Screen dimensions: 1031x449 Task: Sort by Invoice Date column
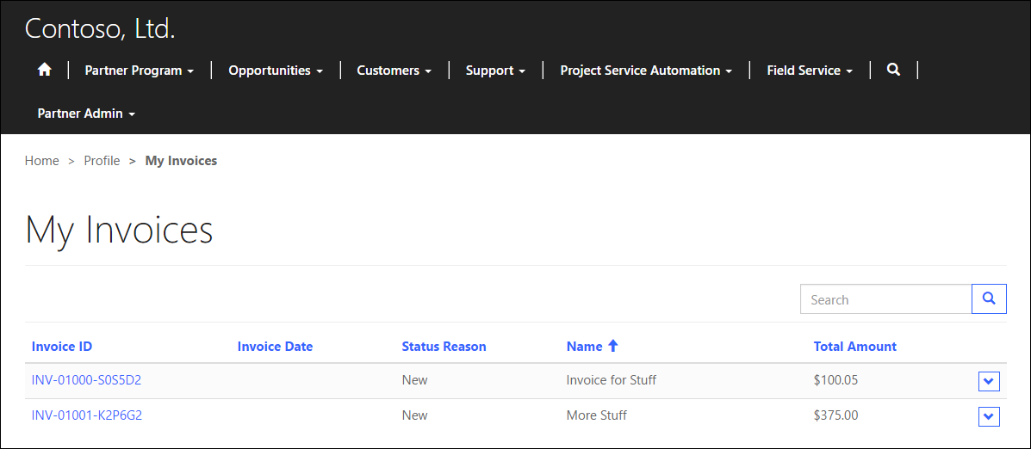click(x=275, y=346)
